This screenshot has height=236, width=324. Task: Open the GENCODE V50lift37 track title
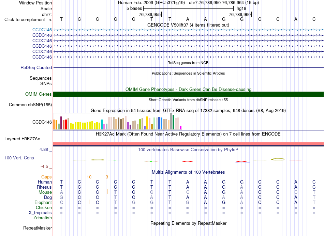188,25
